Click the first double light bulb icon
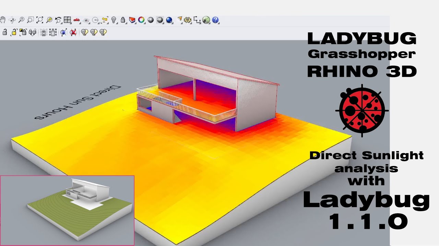The image size is (439, 246). coord(84,32)
